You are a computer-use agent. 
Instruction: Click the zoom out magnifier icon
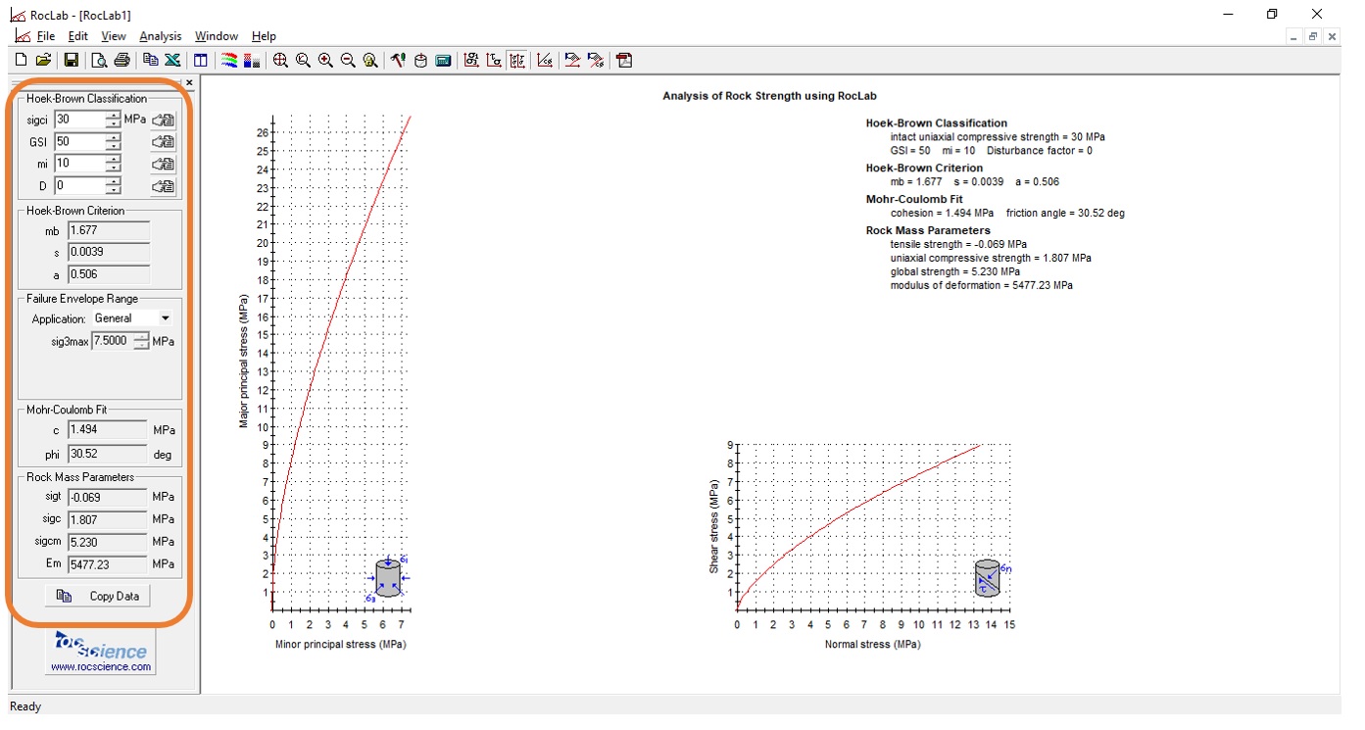348,61
